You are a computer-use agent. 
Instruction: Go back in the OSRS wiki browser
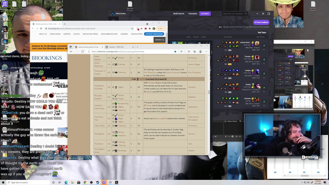click(x=71, y=51)
